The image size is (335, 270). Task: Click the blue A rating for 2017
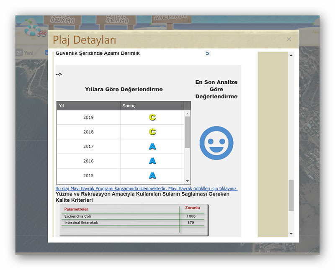(152, 147)
